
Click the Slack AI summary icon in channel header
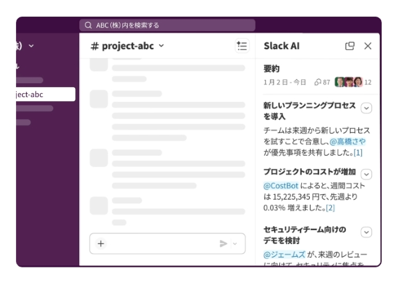(241, 47)
